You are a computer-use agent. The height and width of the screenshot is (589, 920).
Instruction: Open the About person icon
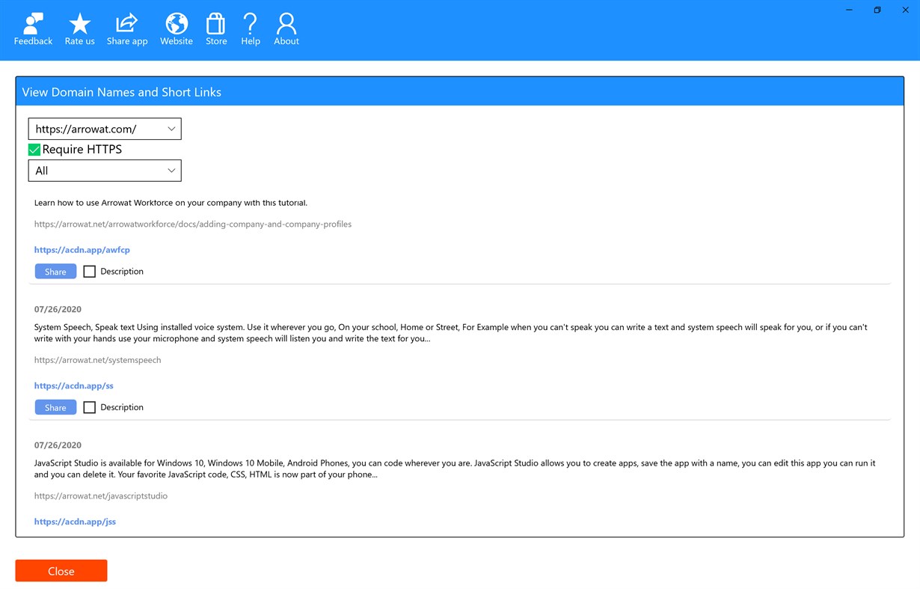click(x=286, y=30)
